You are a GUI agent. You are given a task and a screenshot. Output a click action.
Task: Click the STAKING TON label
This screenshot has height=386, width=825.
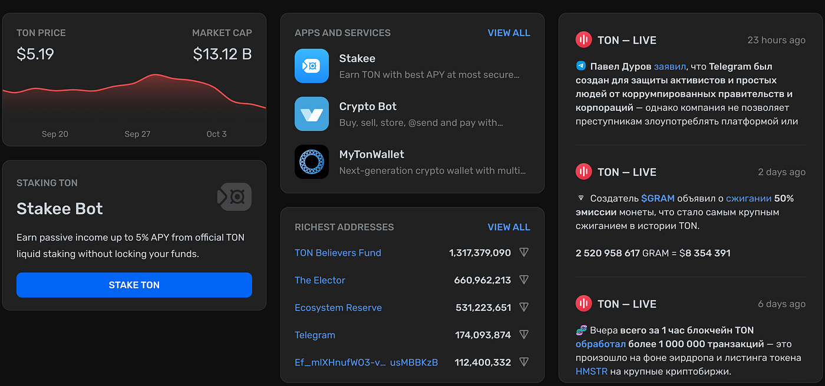tap(47, 183)
